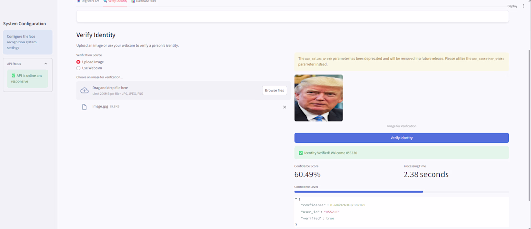
Task: Click the cloud upload icon
Action: (x=84, y=90)
